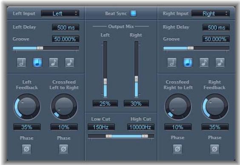Click the Left Delay label

(24, 27)
